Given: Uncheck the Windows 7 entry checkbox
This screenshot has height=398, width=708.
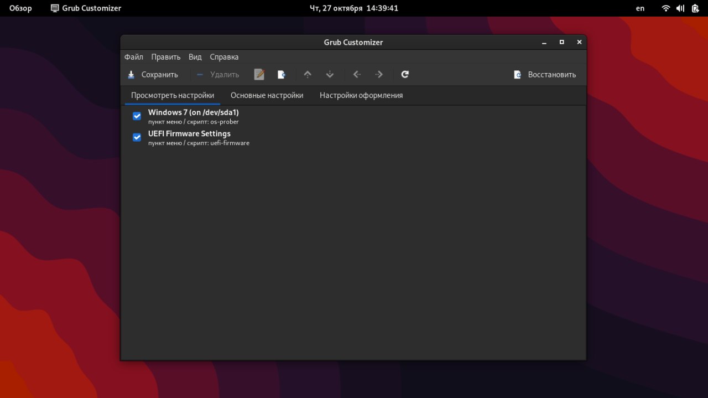Looking at the screenshot, I should [137, 116].
